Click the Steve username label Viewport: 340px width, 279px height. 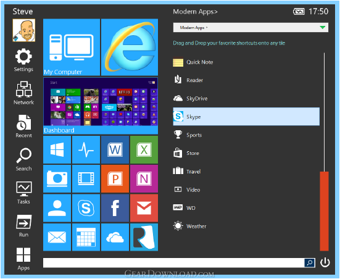(x=23, y=11)
